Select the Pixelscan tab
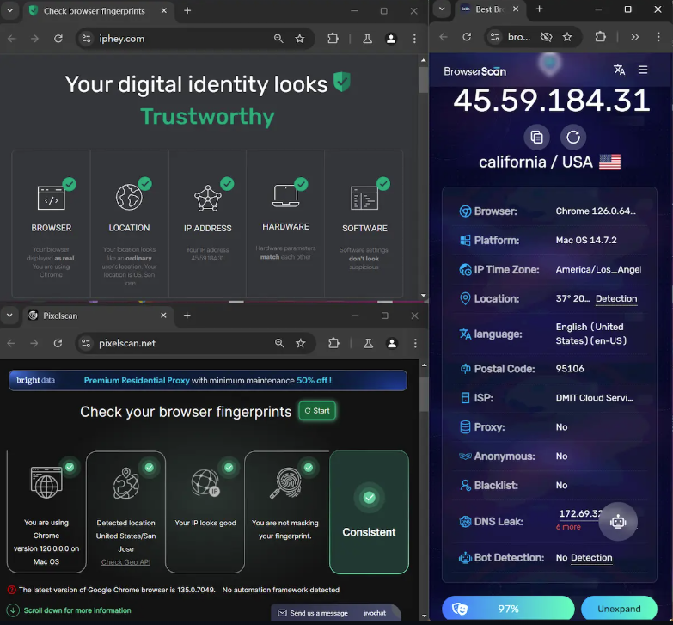673x625 pixels. 96,316
